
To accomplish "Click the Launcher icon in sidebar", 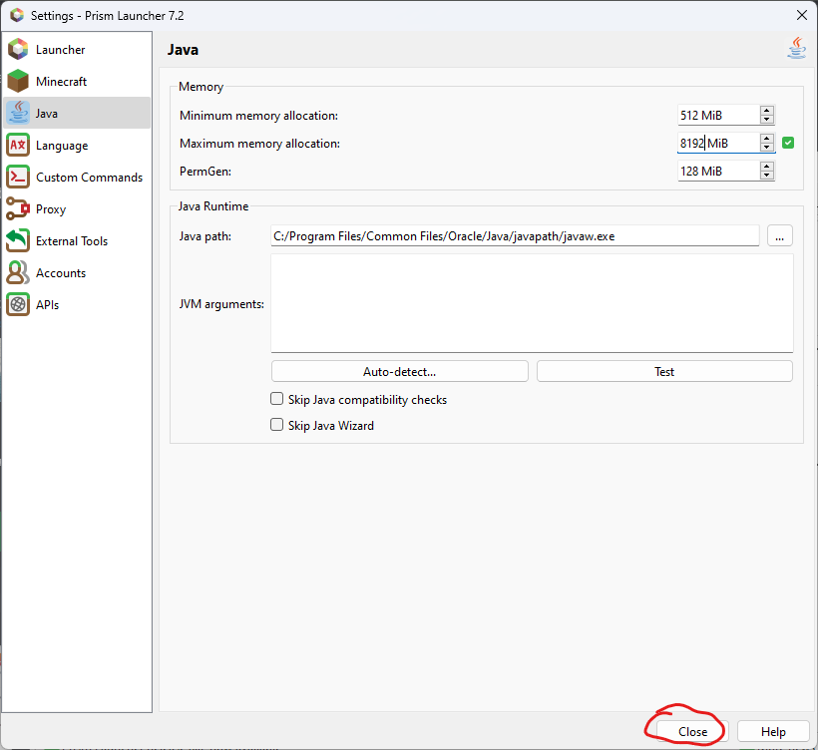I will click(x=18, y=50).
